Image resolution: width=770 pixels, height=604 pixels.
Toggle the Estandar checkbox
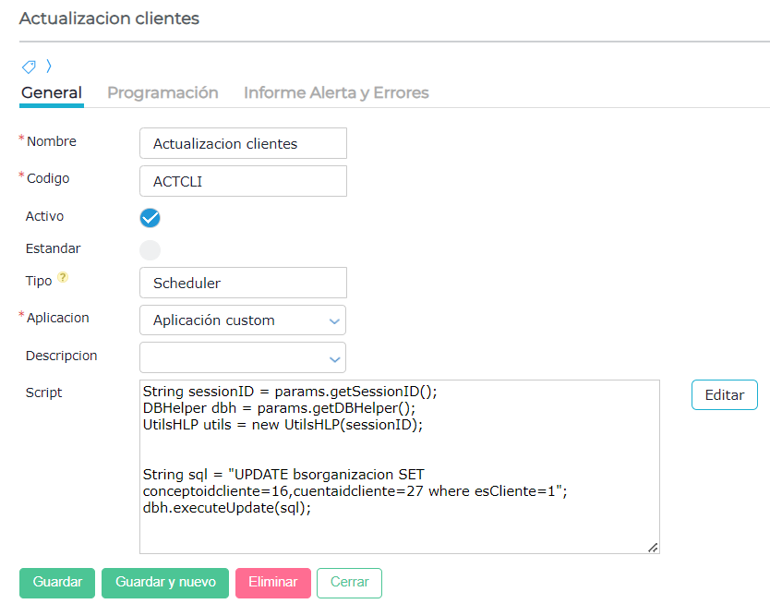150,249
